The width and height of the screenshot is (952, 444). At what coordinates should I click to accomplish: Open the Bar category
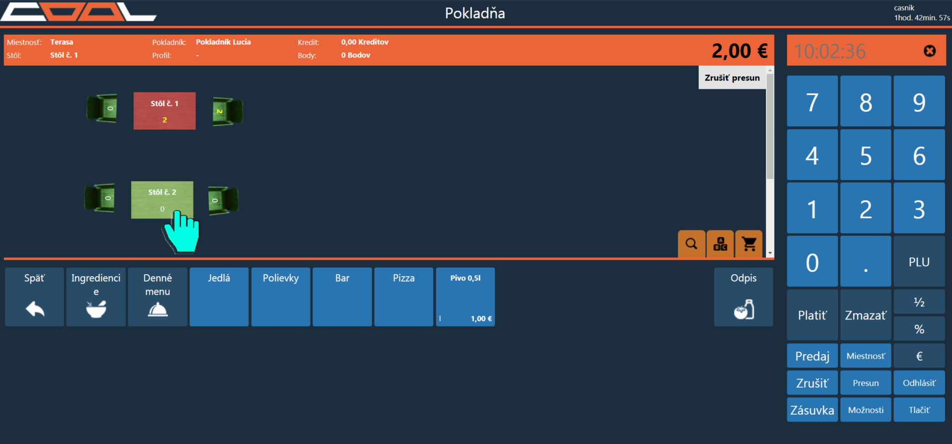(342, 297)
